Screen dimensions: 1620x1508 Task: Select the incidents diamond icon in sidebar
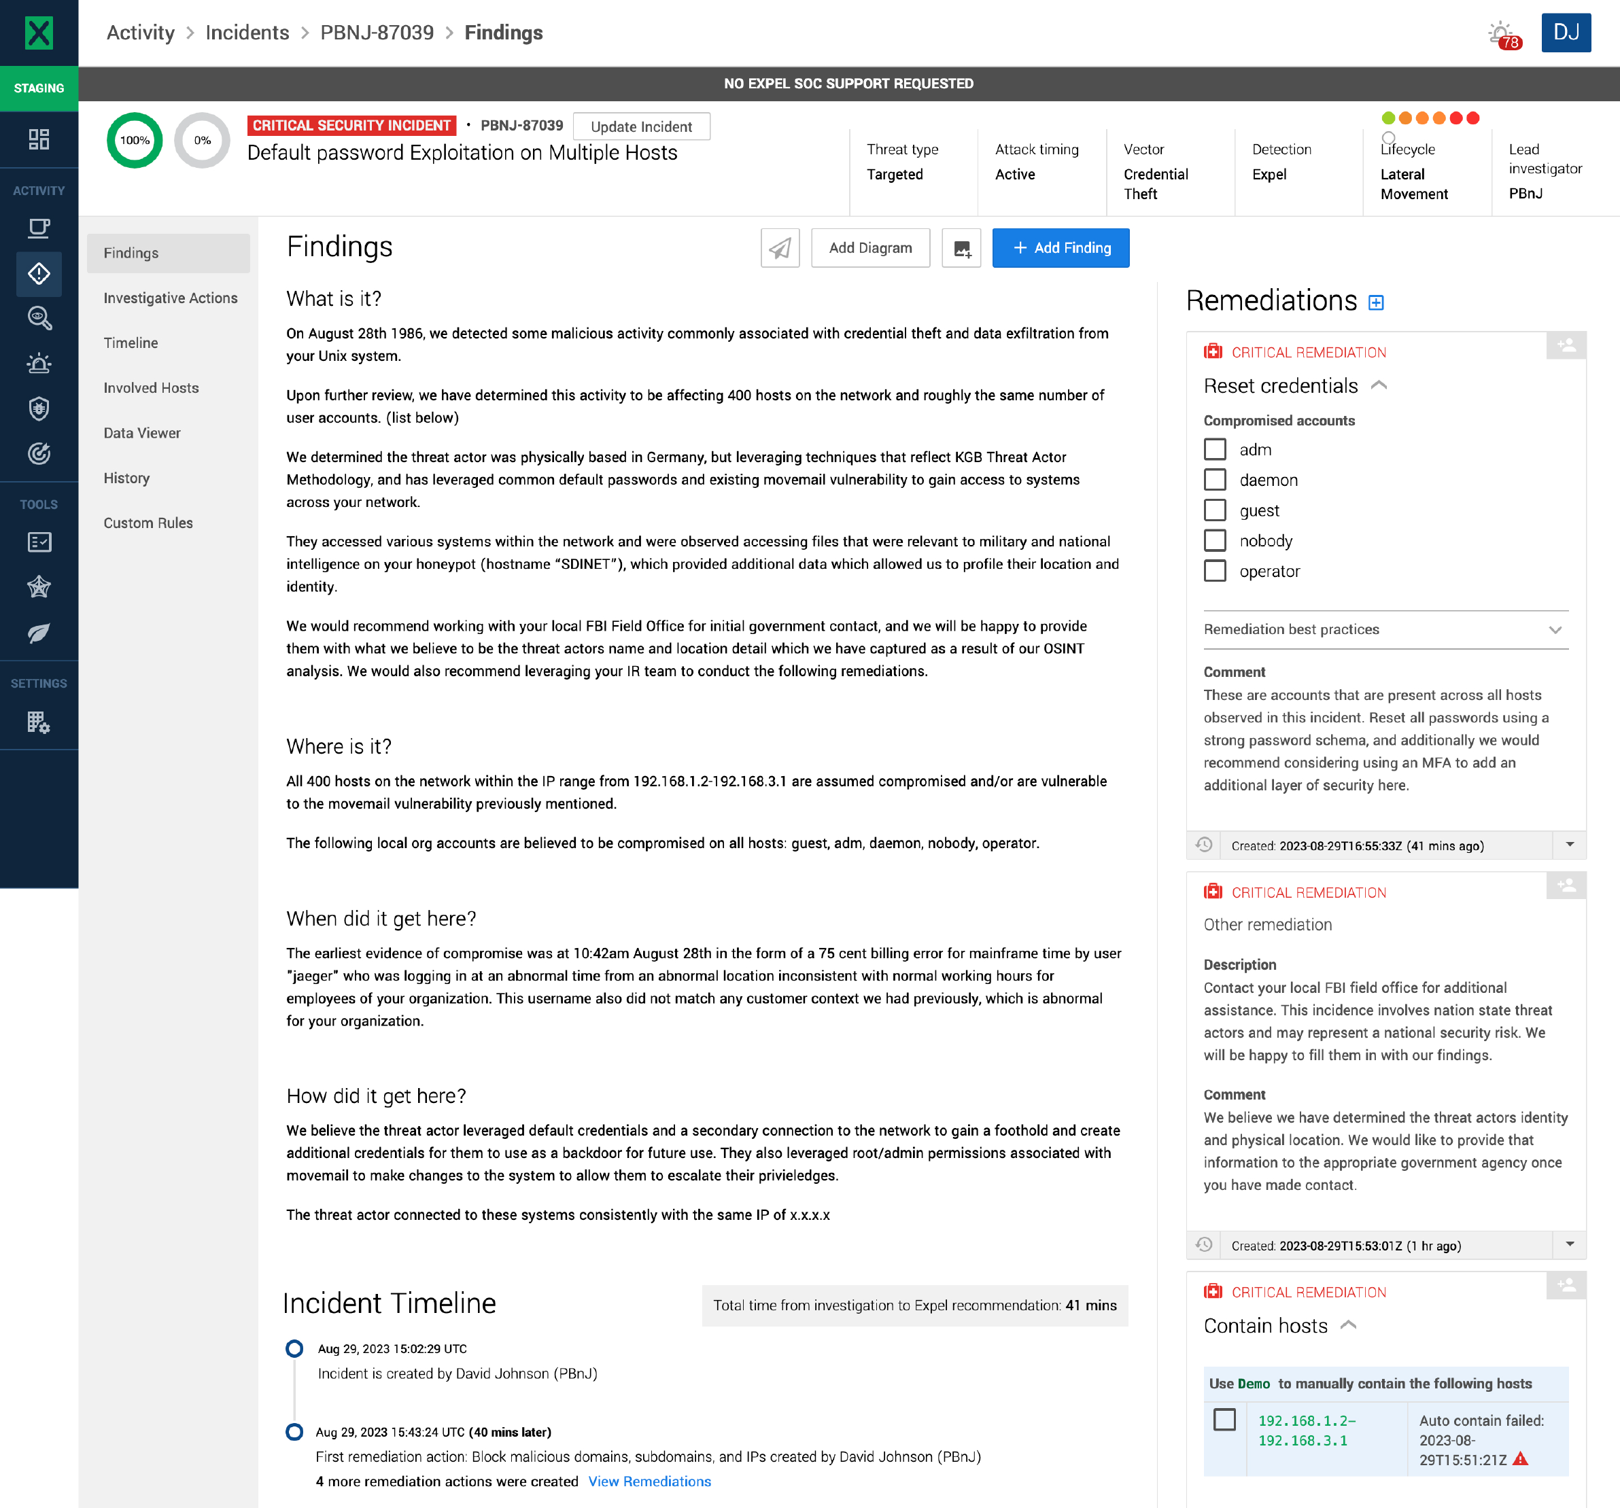pyautogui.click(x=38, y=274)
